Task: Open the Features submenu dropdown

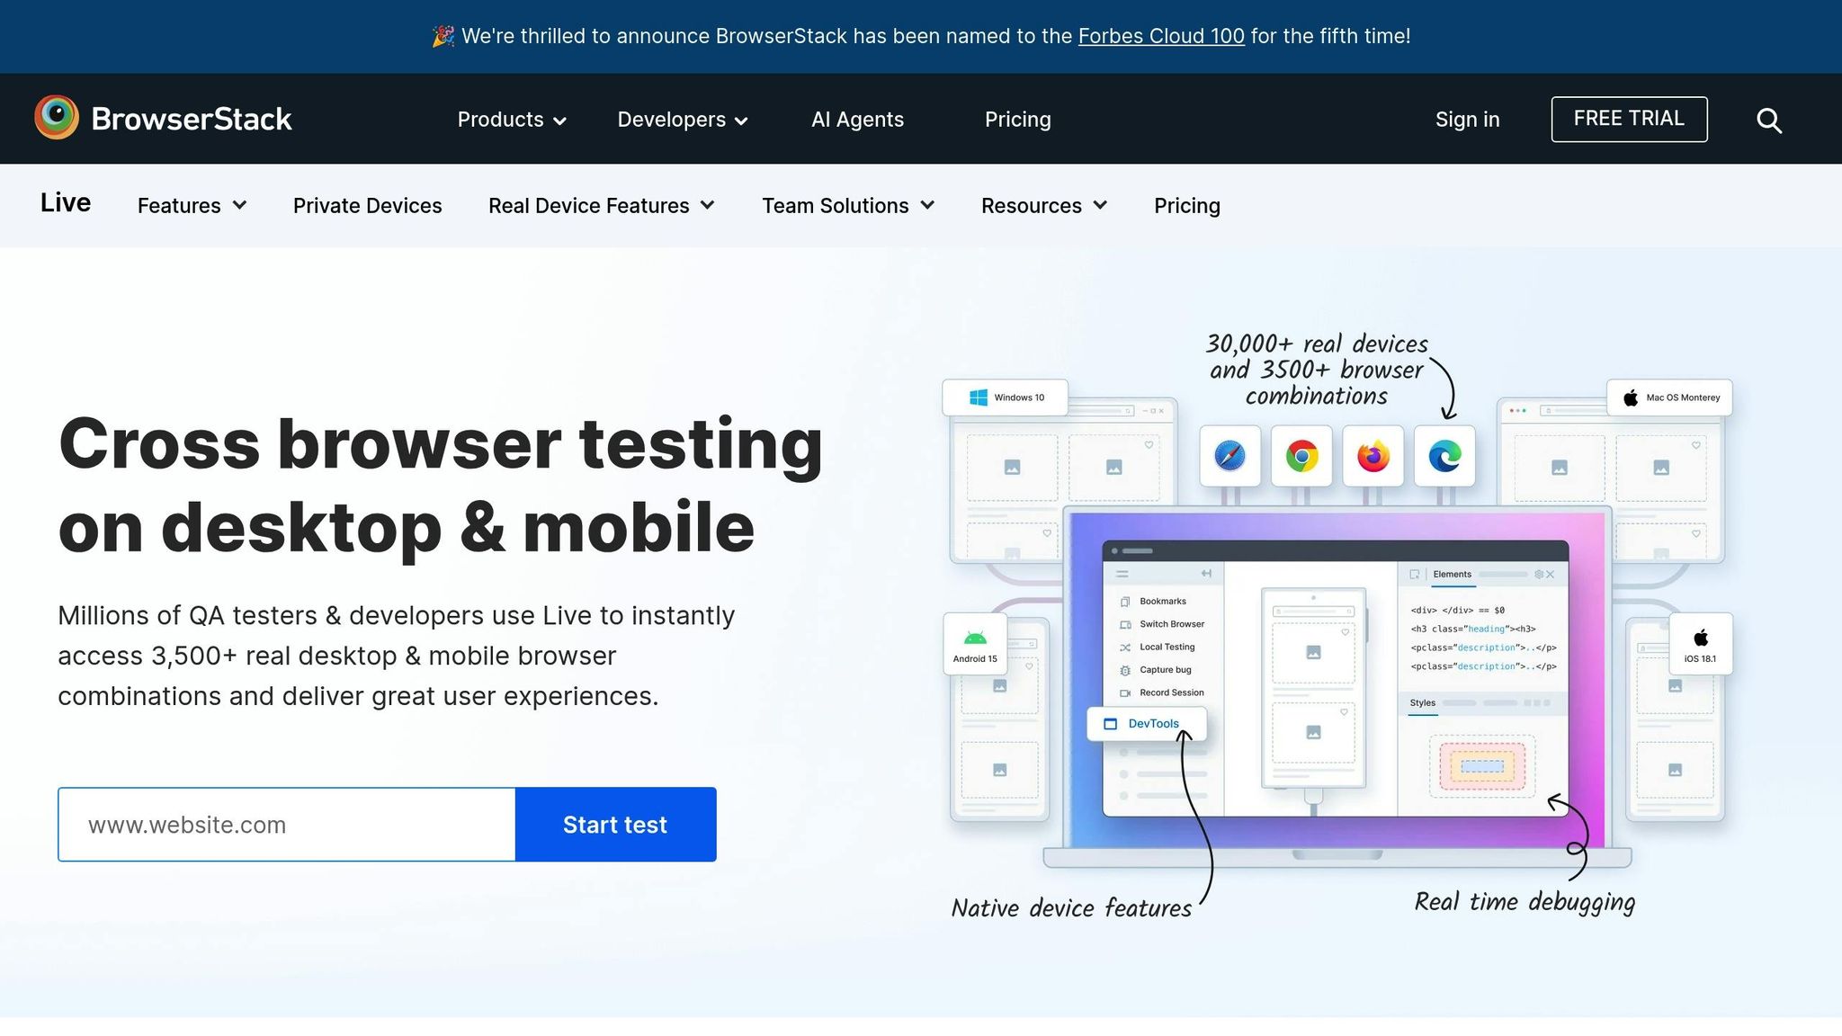Action: point(192,206)
